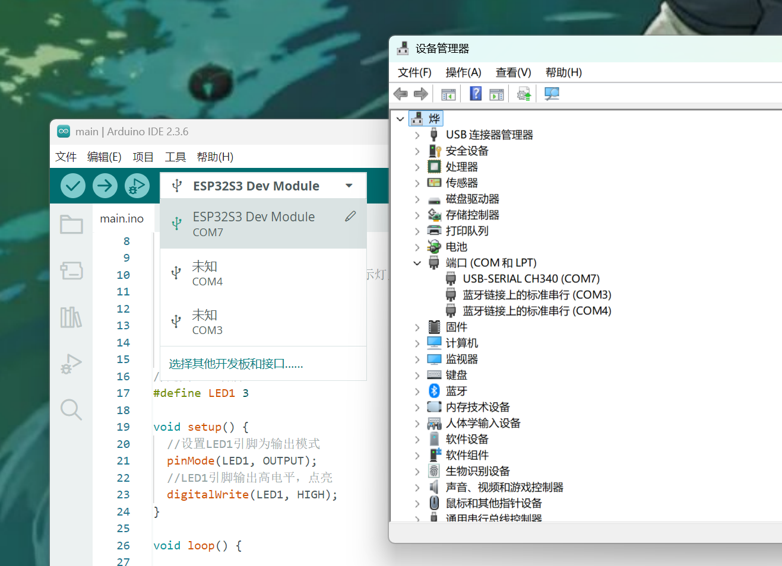Image resolution: width=782 pixels, height=566 pixels.
Task: Click the blue Help question mark icon
Action: [x=476, y=93]
